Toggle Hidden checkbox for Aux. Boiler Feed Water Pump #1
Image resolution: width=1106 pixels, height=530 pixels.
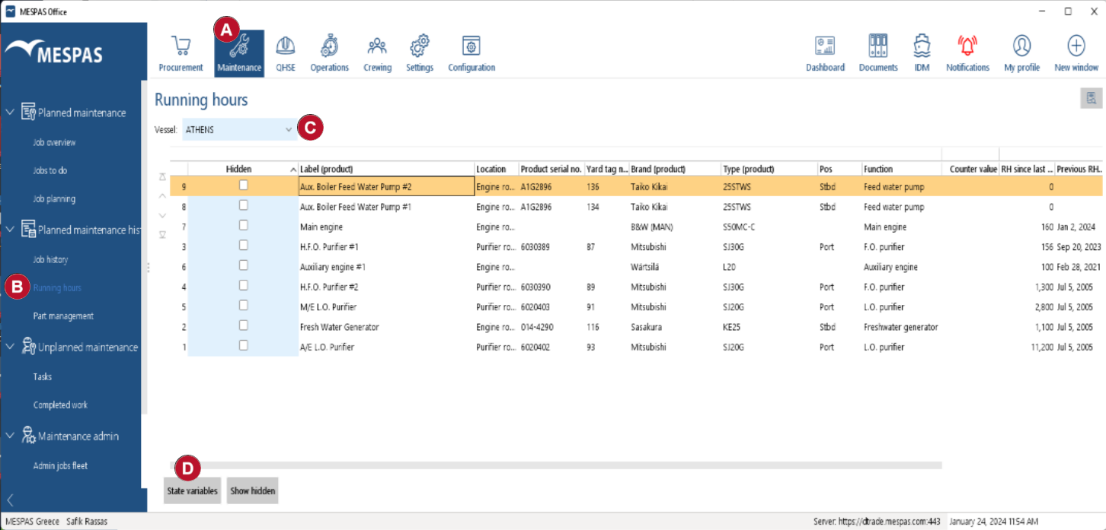pyautogui.click(x=243, y=205)
